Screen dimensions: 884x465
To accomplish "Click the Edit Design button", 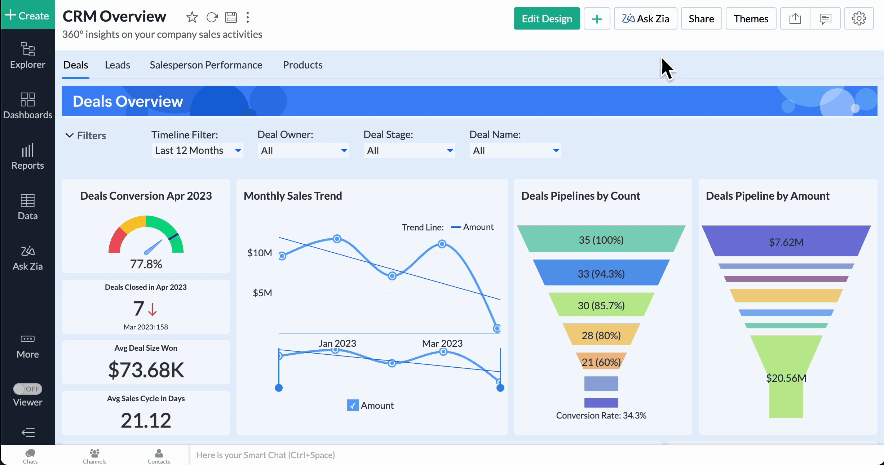I will (x=547, y=18).
